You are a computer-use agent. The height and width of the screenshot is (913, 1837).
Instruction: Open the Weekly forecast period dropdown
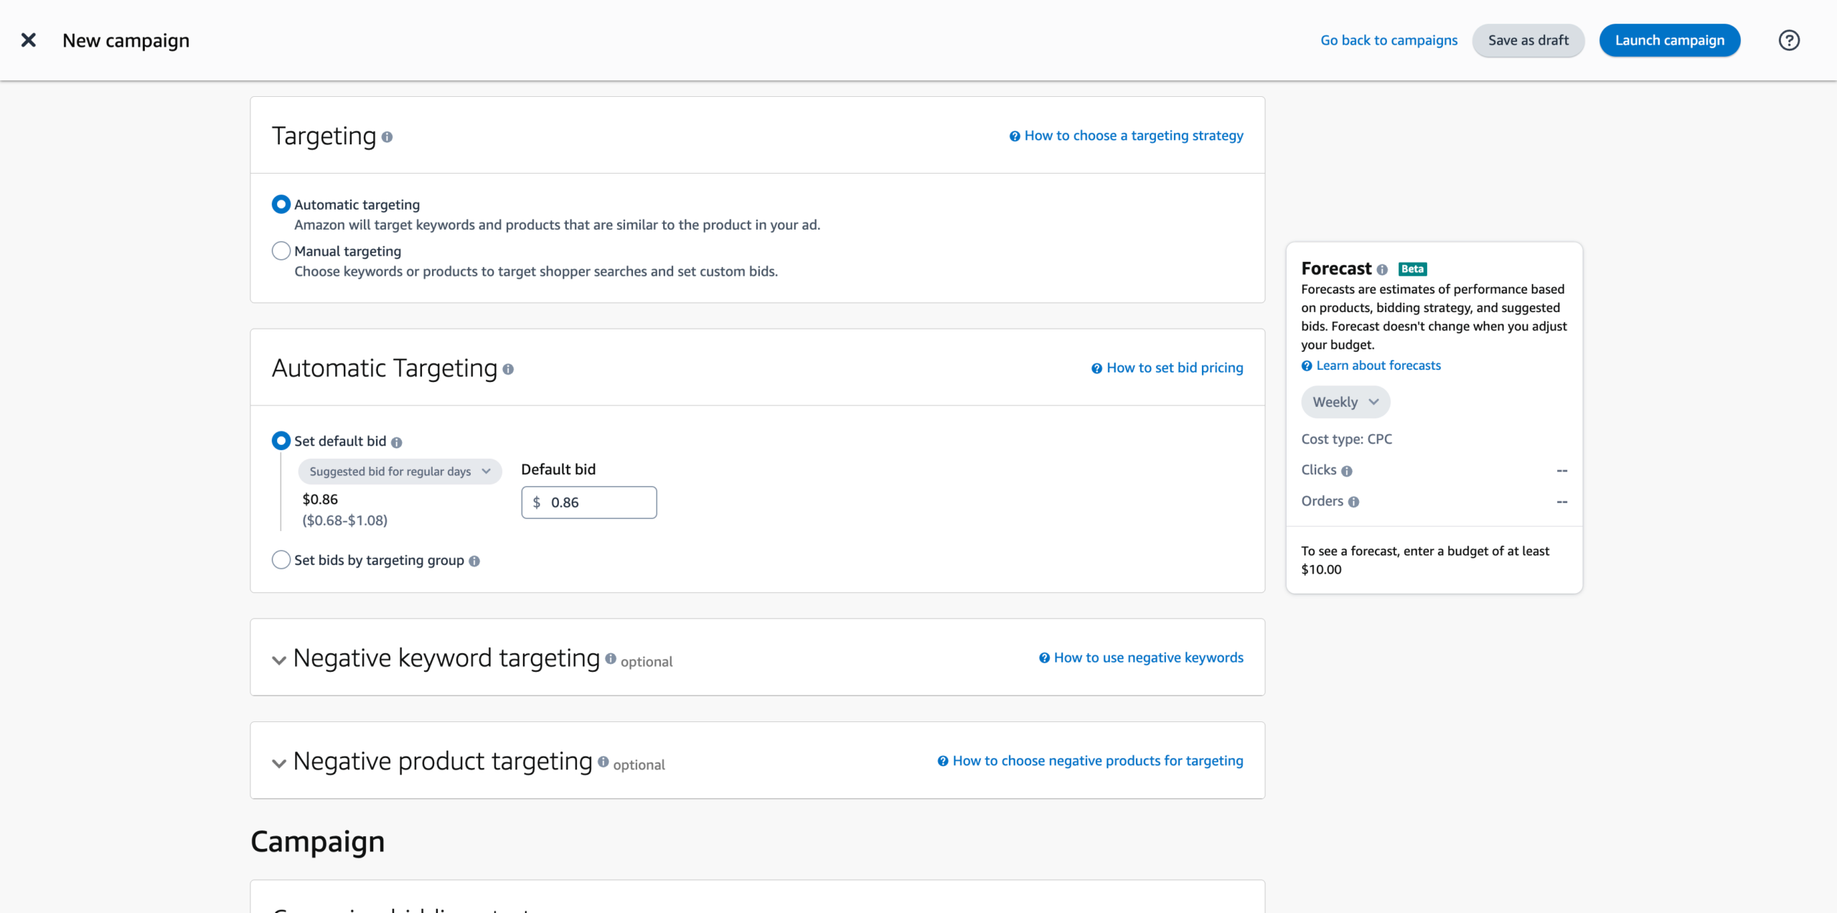tap(1345, 402)
